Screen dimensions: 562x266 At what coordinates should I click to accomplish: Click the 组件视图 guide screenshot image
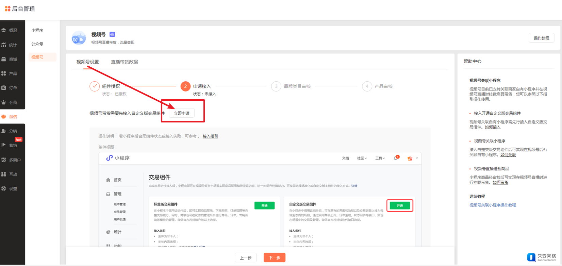(x=260, y=199)
